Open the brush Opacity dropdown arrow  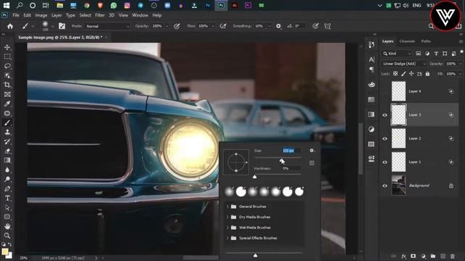166,26
